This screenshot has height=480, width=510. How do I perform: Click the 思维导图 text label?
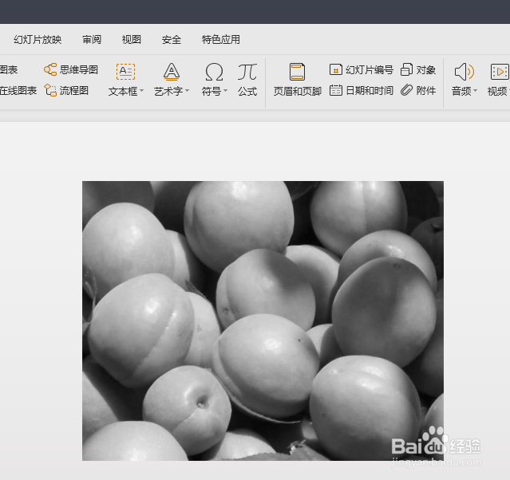[x=79, y=69]
